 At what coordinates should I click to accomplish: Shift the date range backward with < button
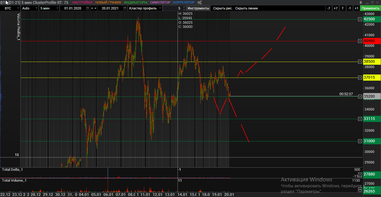coord(95,8)
